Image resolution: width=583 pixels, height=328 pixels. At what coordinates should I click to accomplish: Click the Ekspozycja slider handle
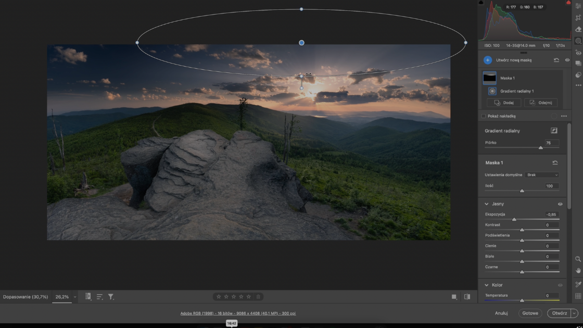(514, 219)
